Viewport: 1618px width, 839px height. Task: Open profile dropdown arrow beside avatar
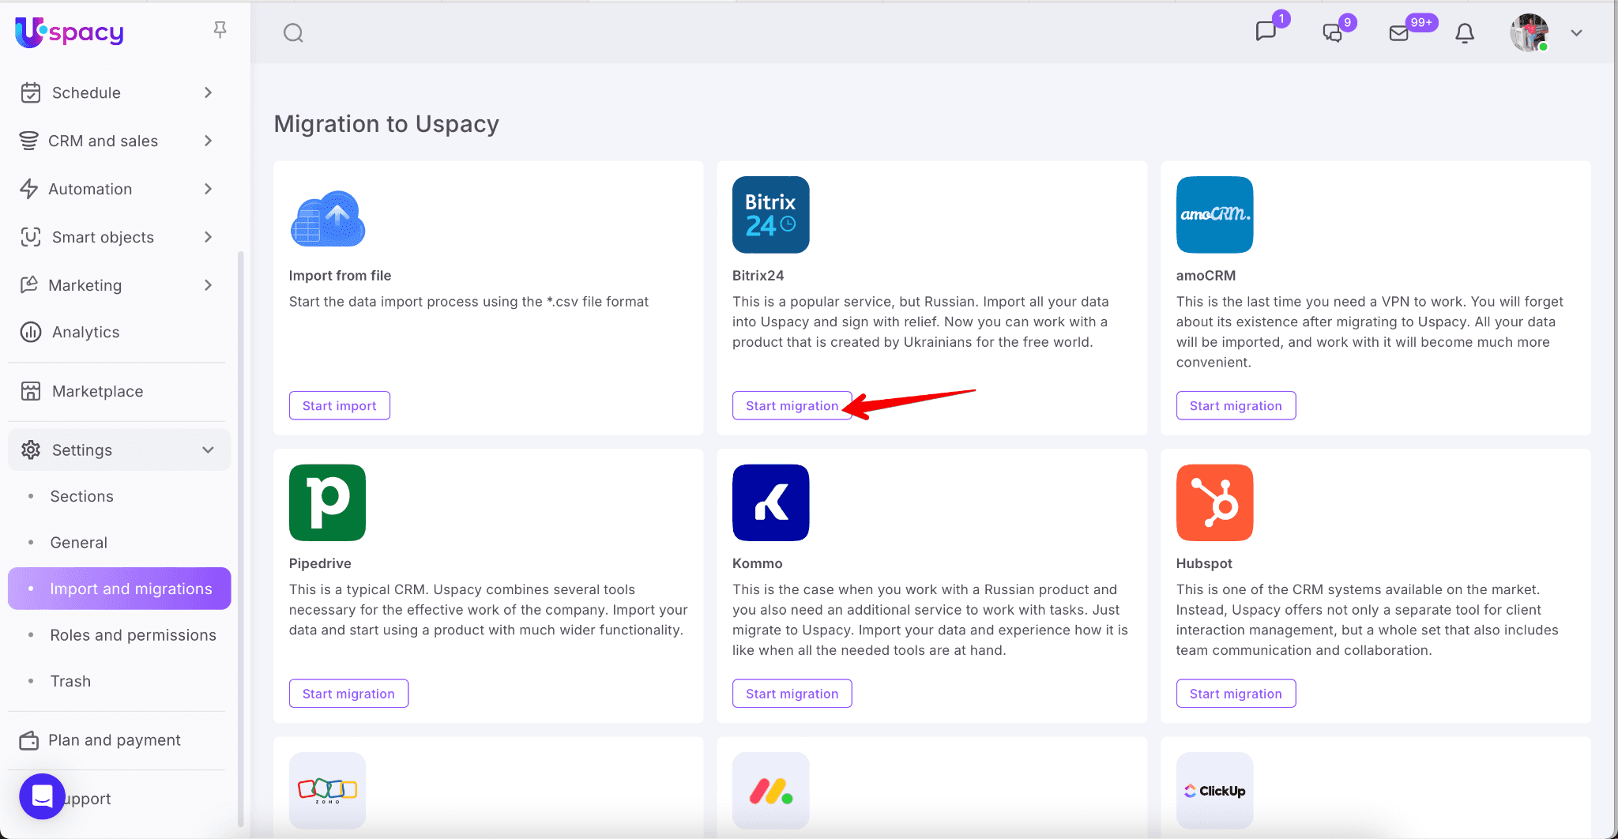(1576, 33)
